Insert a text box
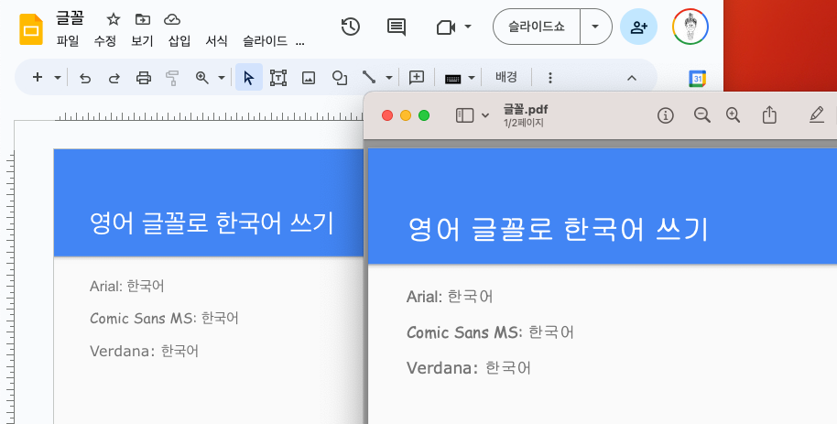 (278, 78)
